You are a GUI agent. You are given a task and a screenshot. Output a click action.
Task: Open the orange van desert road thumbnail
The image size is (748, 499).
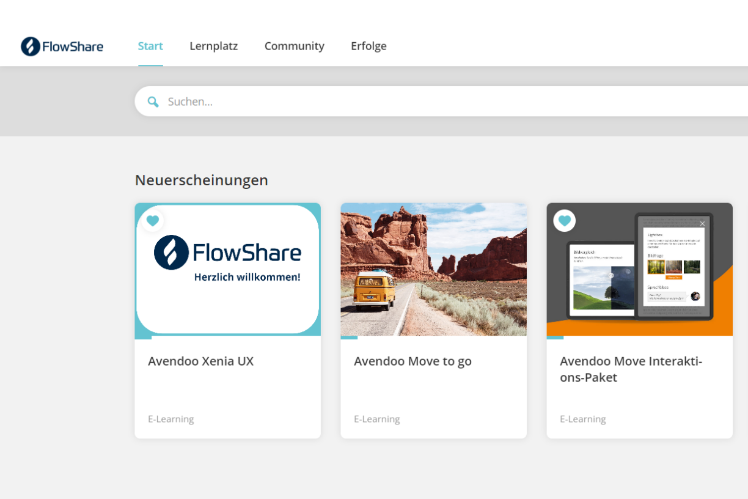434,269
